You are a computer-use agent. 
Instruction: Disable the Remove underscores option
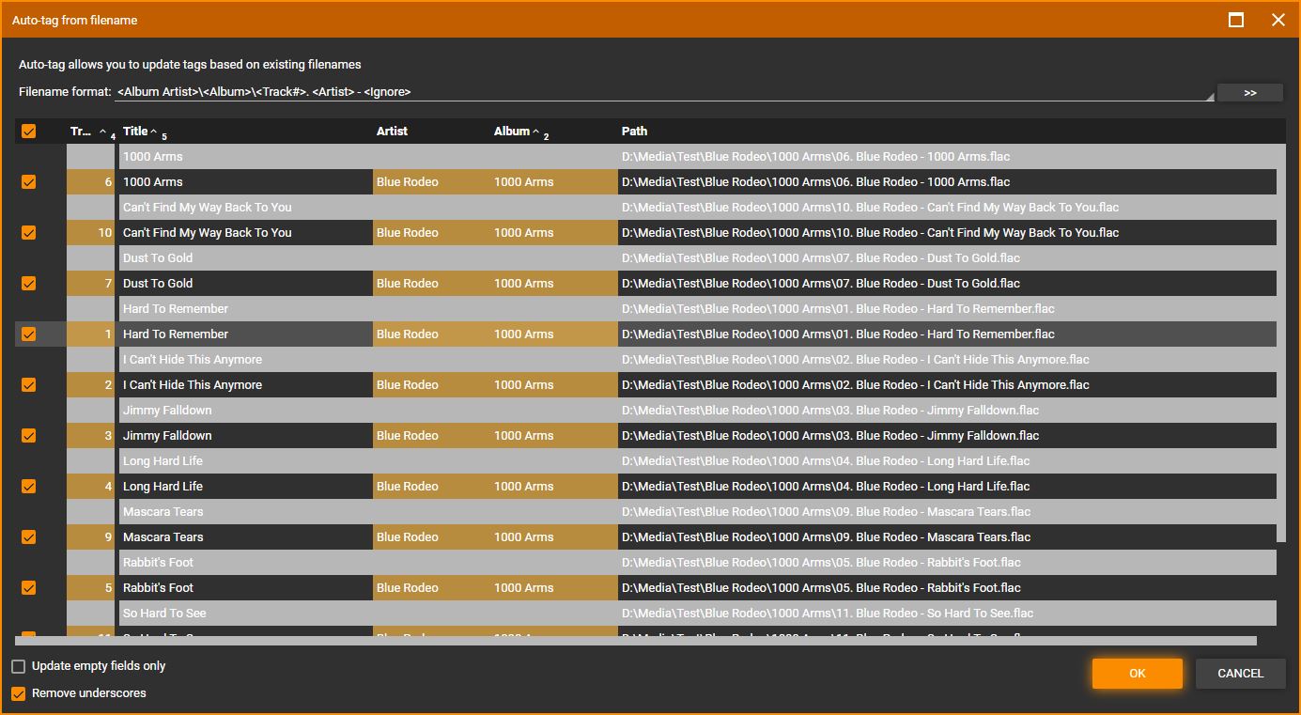(x=19, y=693)
